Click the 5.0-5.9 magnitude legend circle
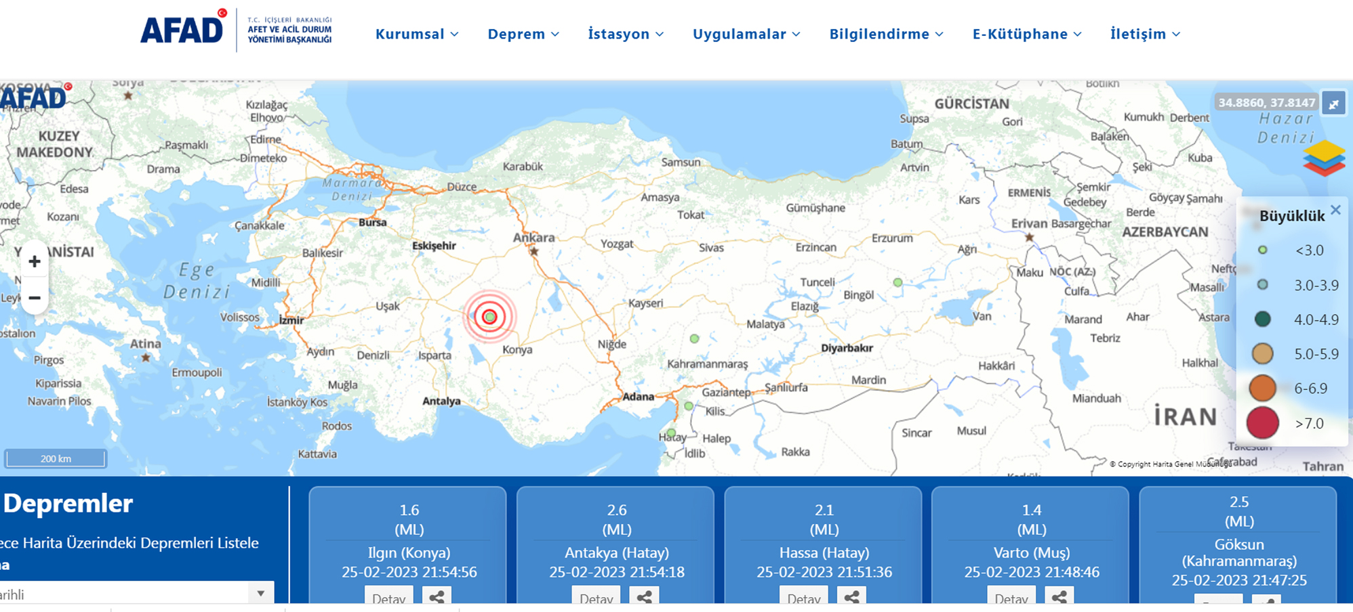 click(x=1263, y=353)
